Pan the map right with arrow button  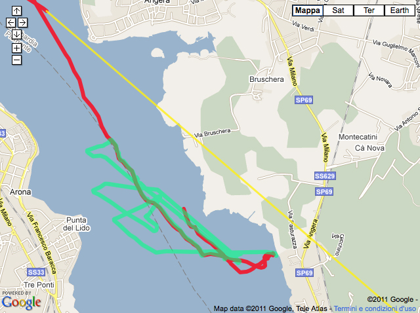click(22, 22)
